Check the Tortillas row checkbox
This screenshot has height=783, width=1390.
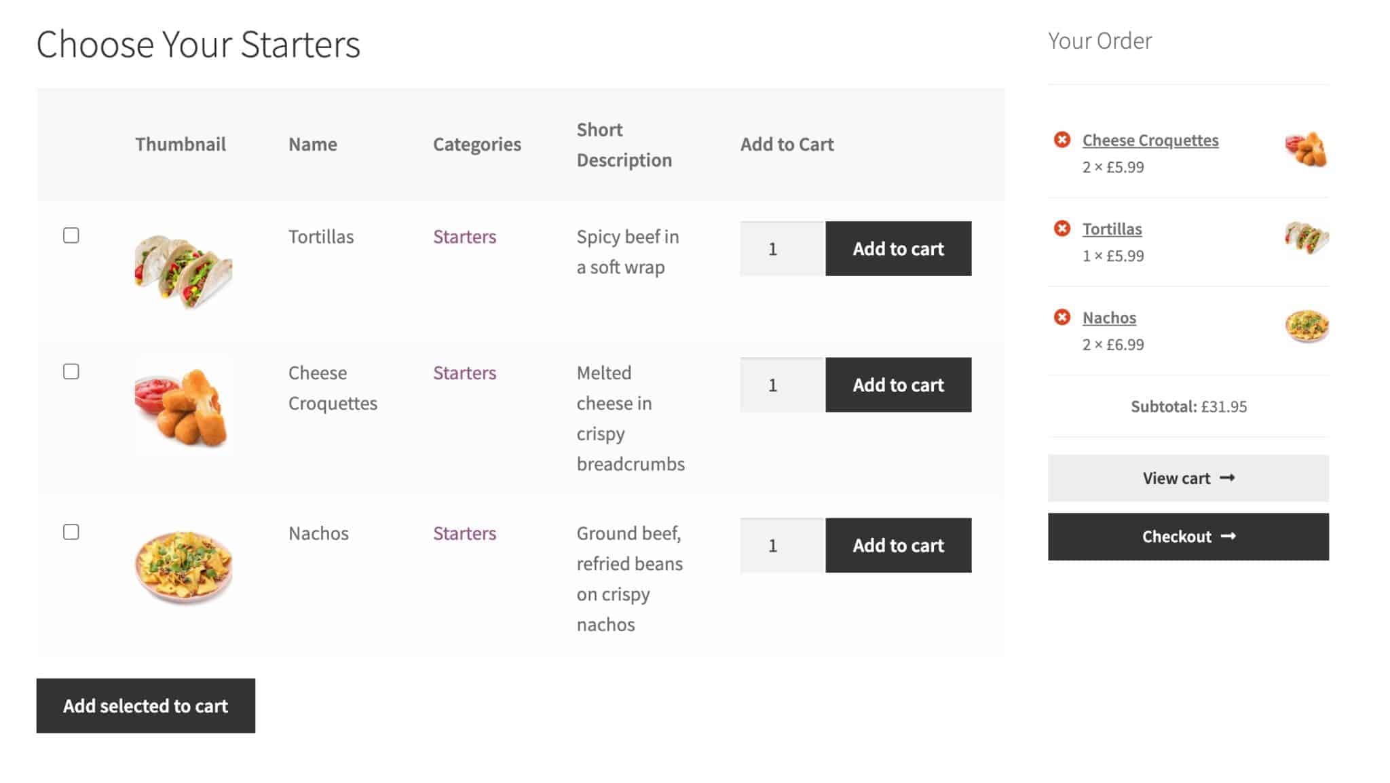tap(71, 235)
